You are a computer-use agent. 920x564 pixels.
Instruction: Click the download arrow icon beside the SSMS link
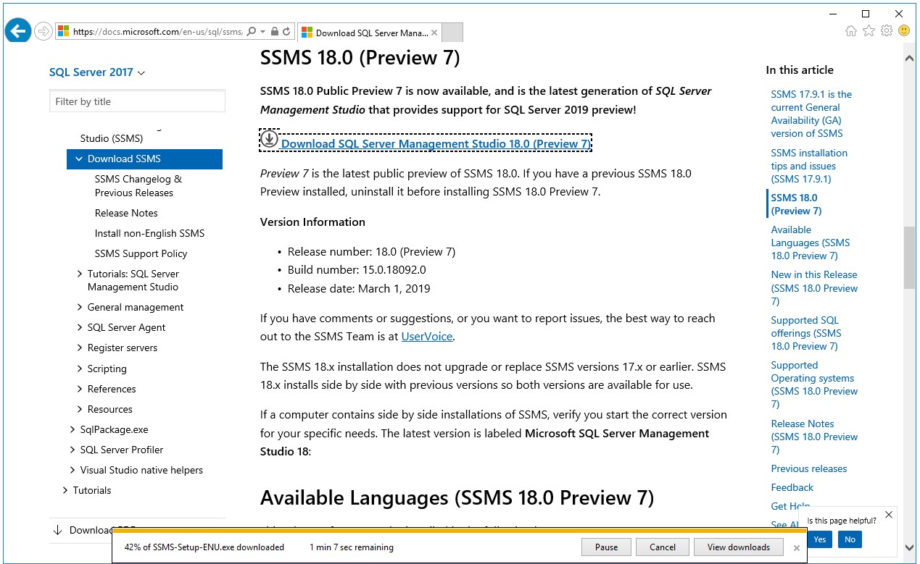[269, 142]
